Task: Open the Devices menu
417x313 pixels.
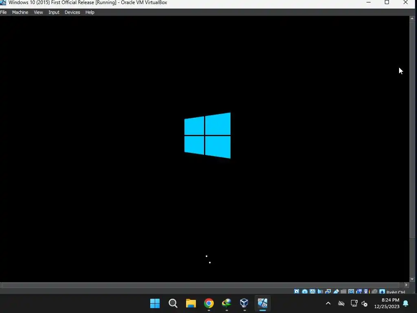Action: tap(72, 12)
